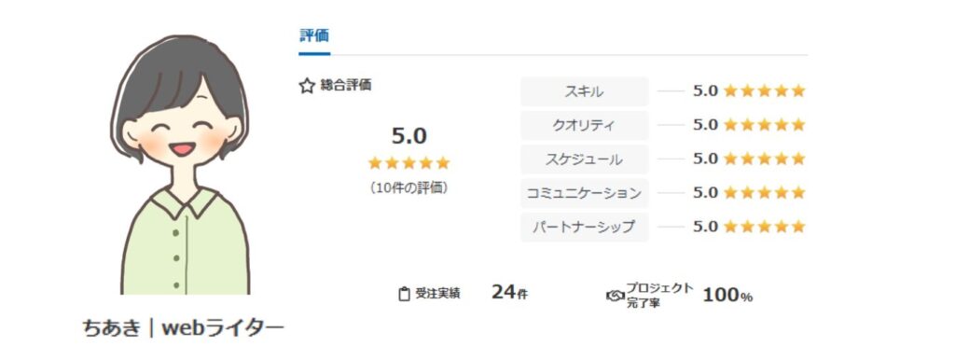The image size is (955, 360).
Task: Click the ちあき｜webライター profile name
Action: (x=184, y=328)
